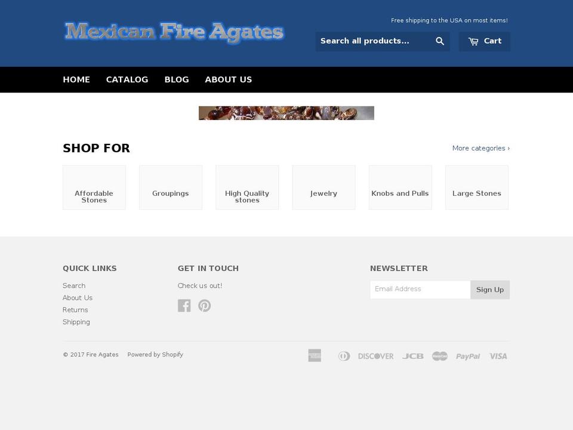Open the Knobs and Pulls category
This screenshot has width=573, height=430.
click(400, 188)
